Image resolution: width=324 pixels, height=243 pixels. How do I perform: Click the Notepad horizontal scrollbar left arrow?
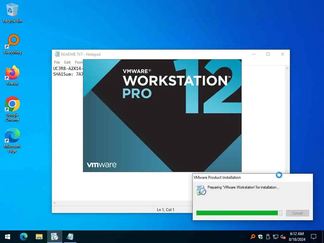pos(54,203)
